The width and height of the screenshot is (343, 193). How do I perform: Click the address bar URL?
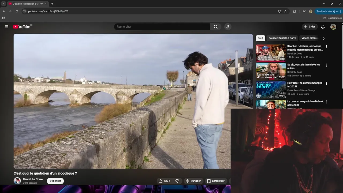coord(48,11)
